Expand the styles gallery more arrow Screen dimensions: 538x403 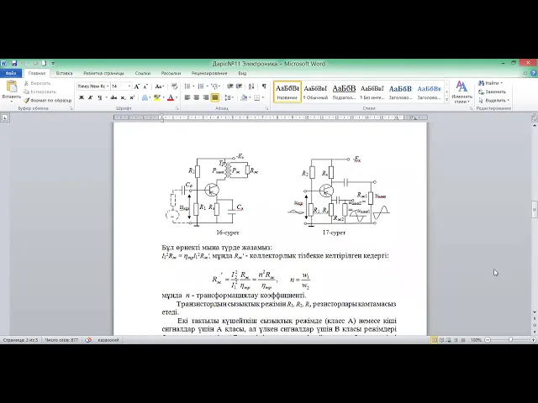click(446, 100)
